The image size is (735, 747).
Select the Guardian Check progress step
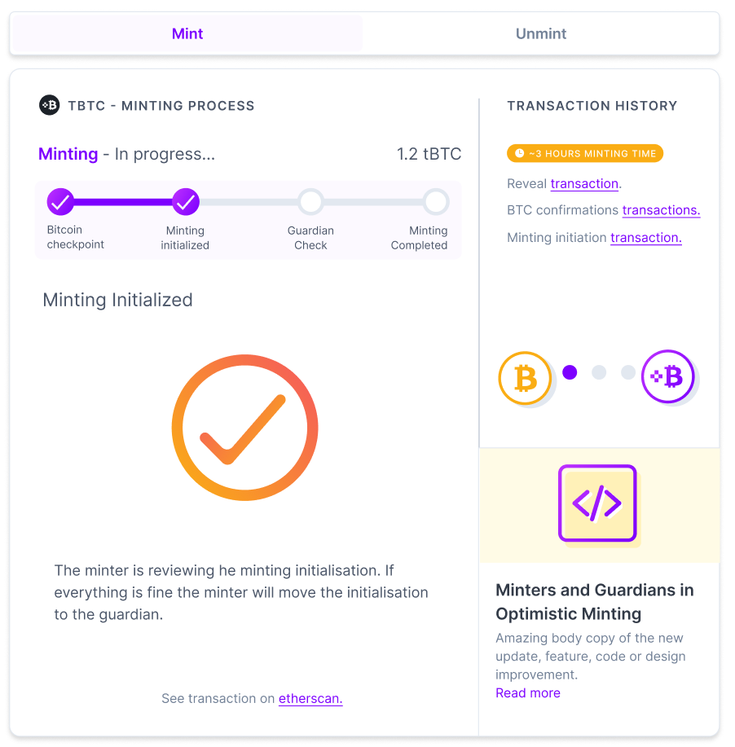[x=310, y=201]
